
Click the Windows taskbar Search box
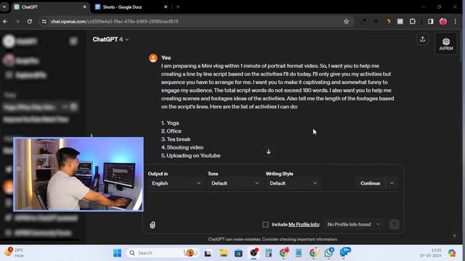163,253
